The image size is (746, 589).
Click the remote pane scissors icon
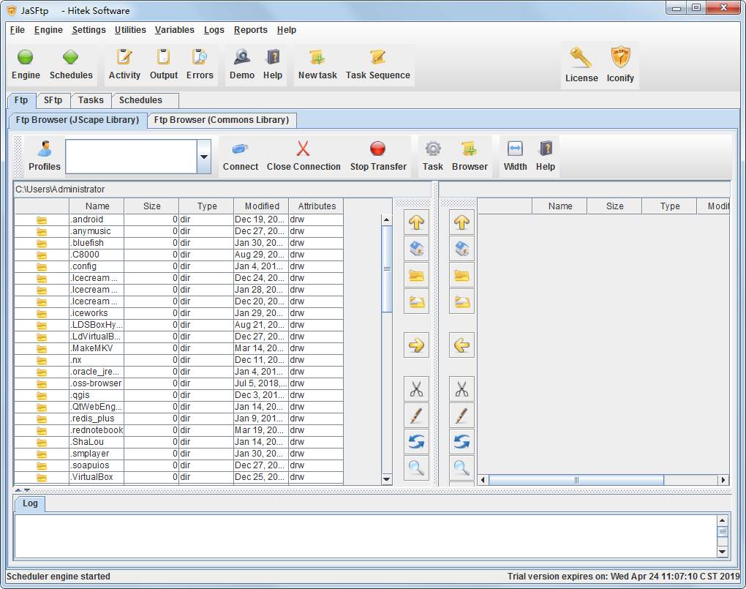tap(461, 389)
